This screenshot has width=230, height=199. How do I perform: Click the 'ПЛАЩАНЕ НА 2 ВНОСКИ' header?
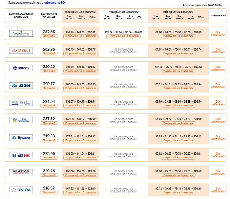(80, 12)
